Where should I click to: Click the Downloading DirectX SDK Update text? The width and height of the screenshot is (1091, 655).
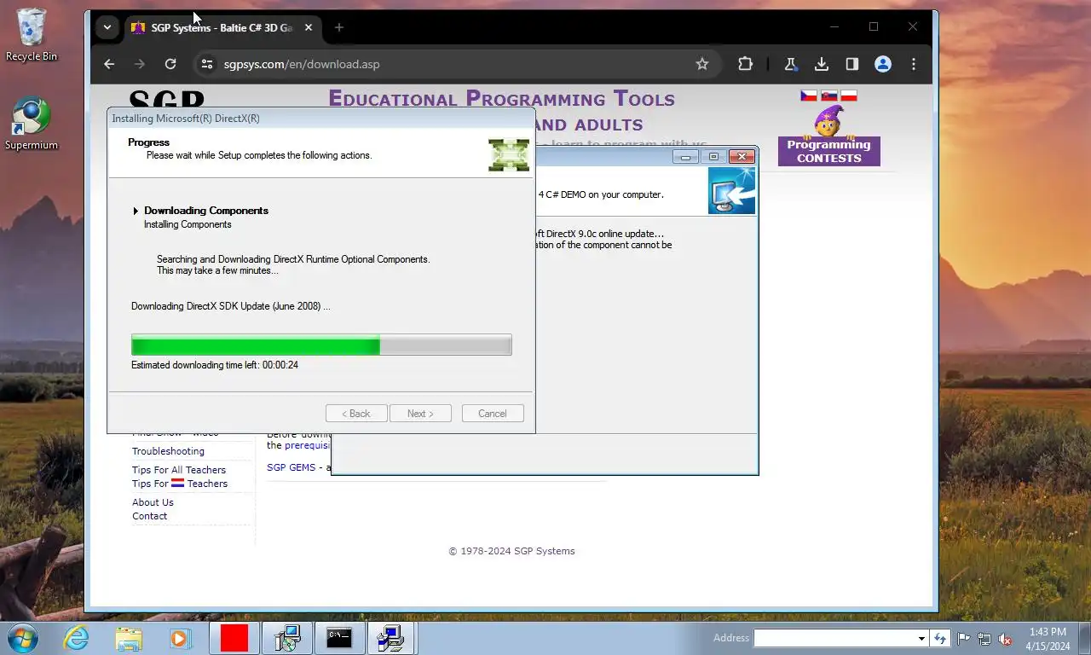pos(230,306)
